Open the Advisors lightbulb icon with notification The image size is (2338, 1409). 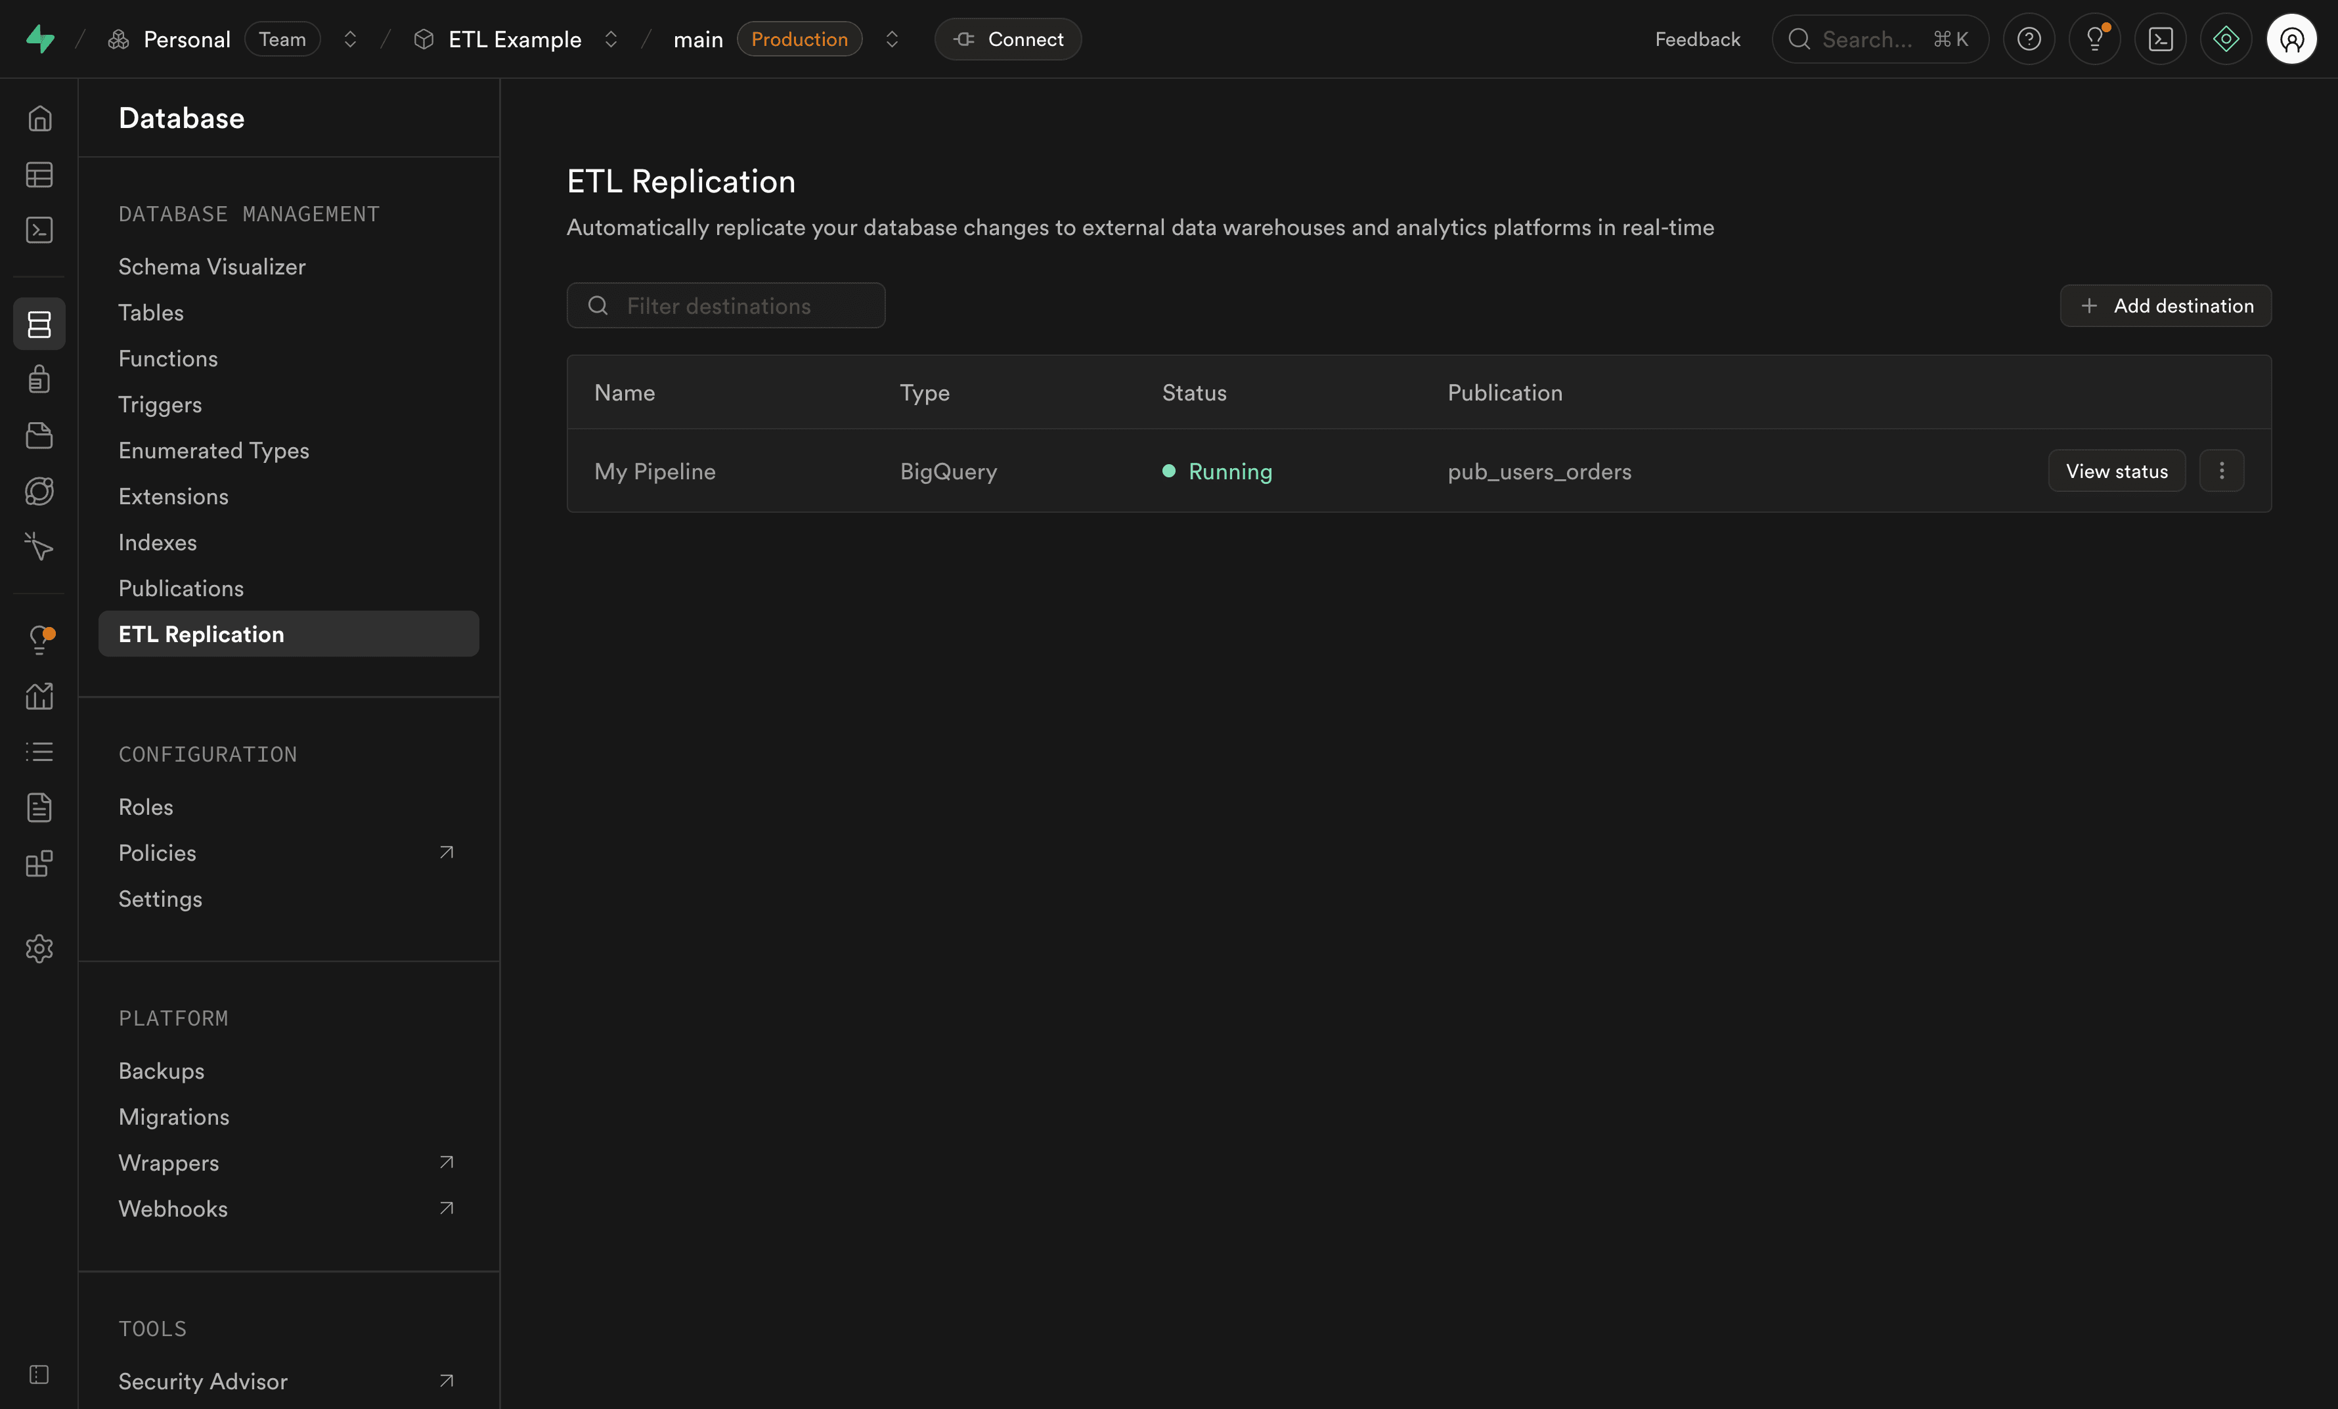coord(39,639)
